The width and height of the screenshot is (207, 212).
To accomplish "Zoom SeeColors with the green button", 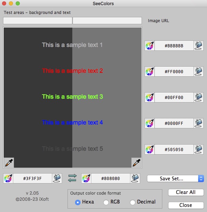I will [x=18, y=3].
